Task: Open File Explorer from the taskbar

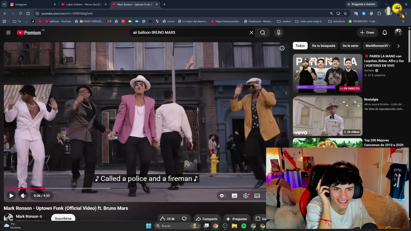Action: (234, 226)
